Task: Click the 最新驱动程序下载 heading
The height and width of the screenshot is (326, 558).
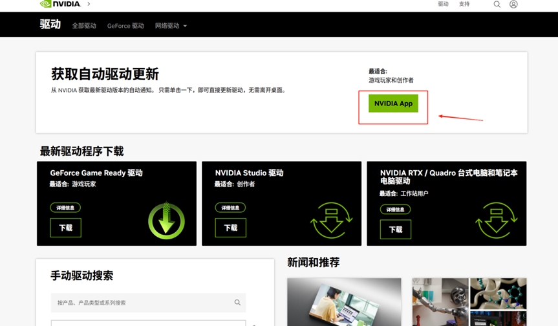Action: click(82, 151)
